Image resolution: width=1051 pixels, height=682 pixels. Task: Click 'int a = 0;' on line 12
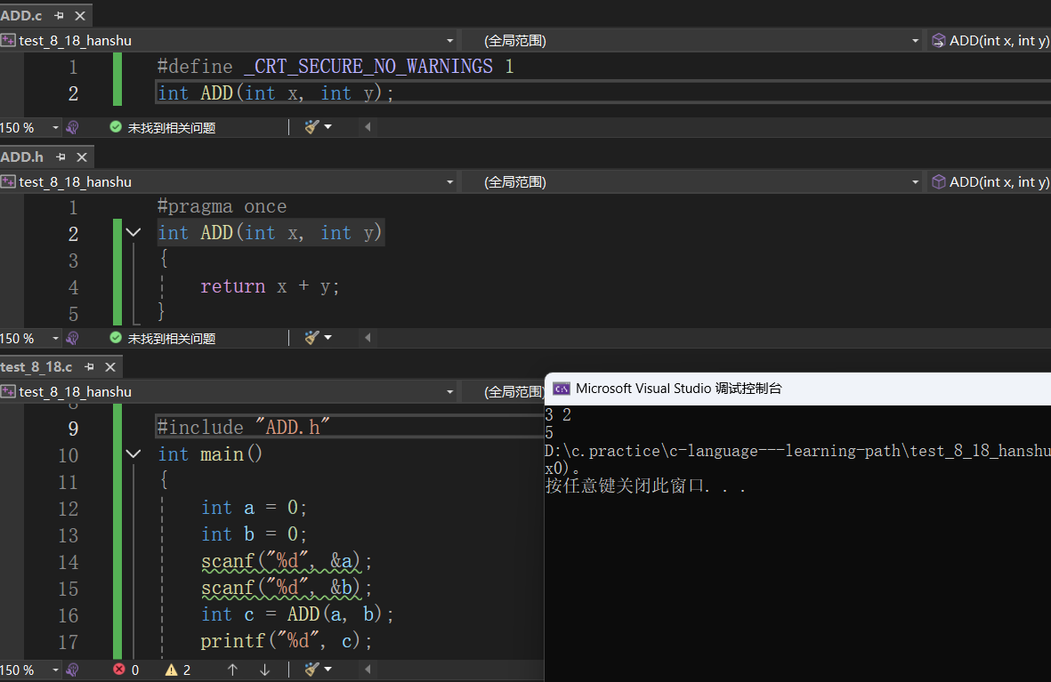tap(254, 508)
